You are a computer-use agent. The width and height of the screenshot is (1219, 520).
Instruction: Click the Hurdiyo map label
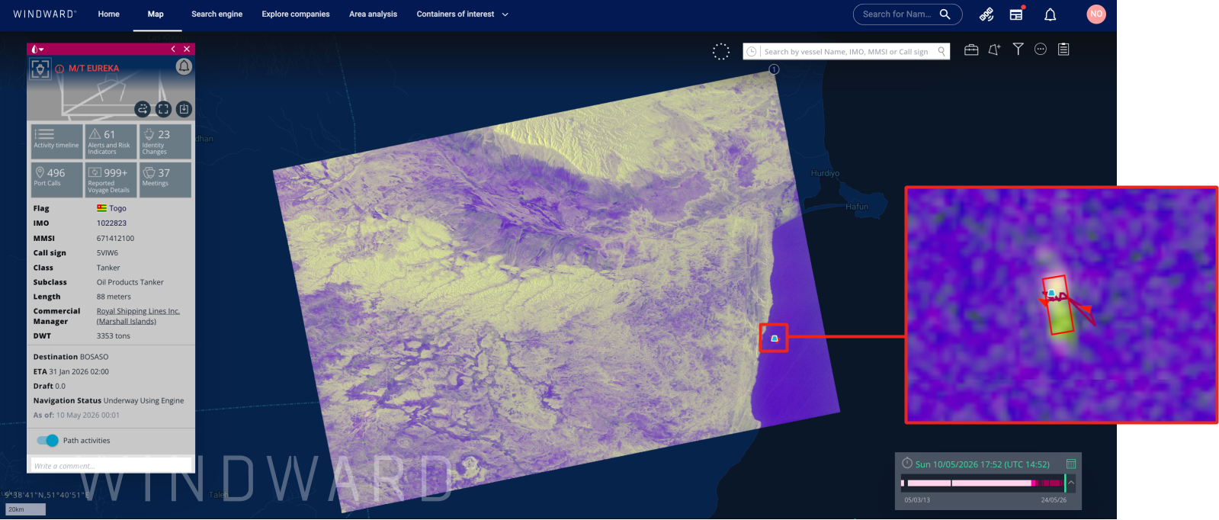point(825,173)
